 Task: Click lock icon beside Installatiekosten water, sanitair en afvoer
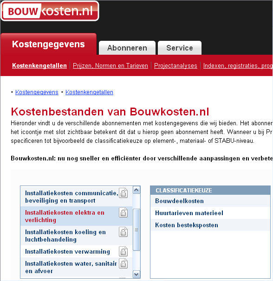(x=123, y=263)
